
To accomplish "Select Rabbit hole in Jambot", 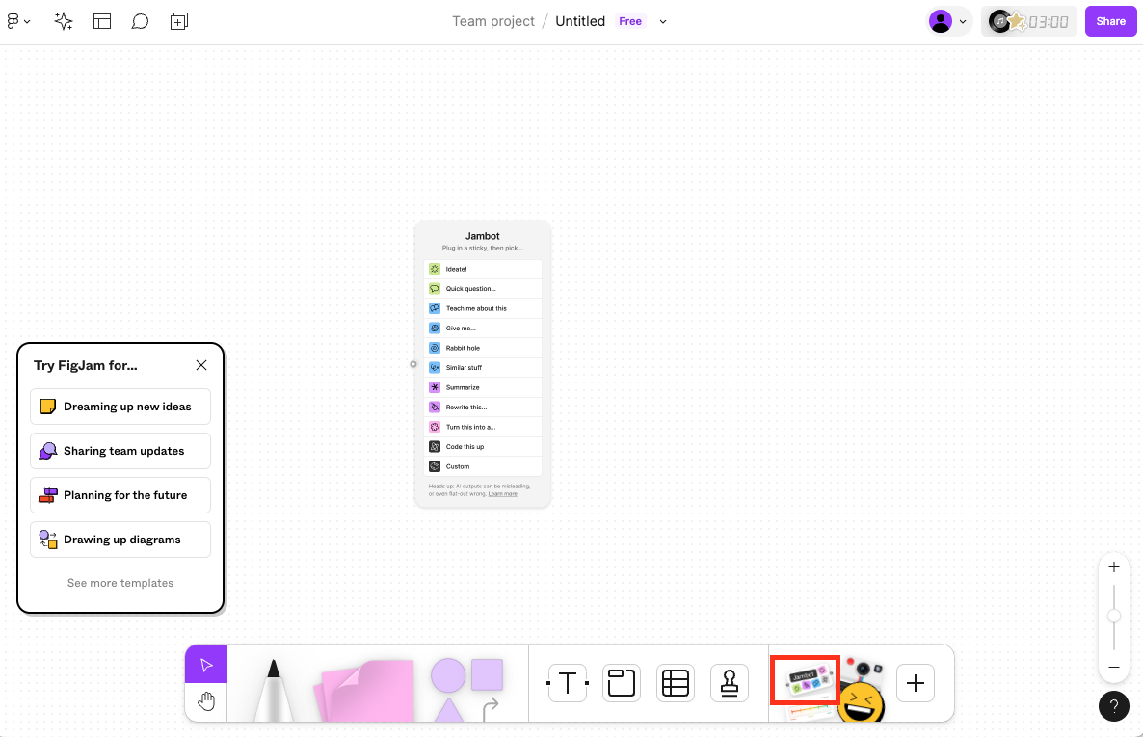I will 483,348.
